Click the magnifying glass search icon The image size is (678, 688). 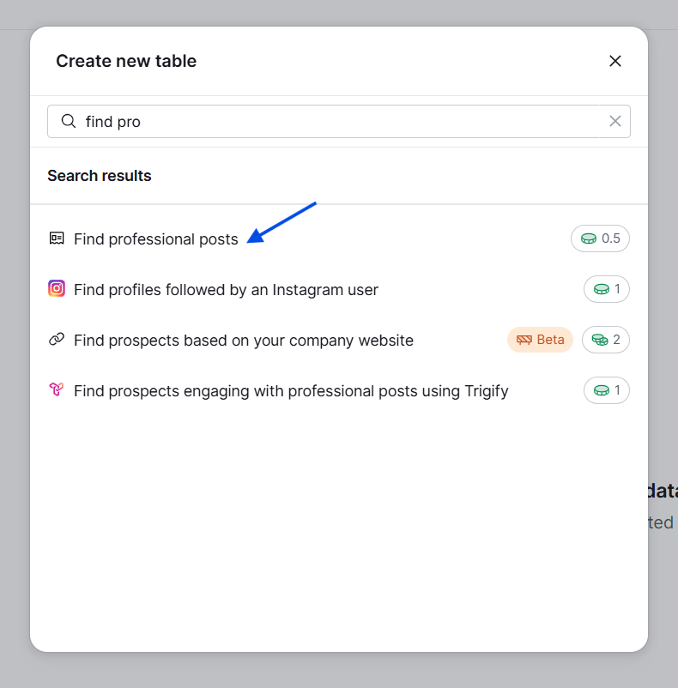pyautogui.click(x=69, y=121)
